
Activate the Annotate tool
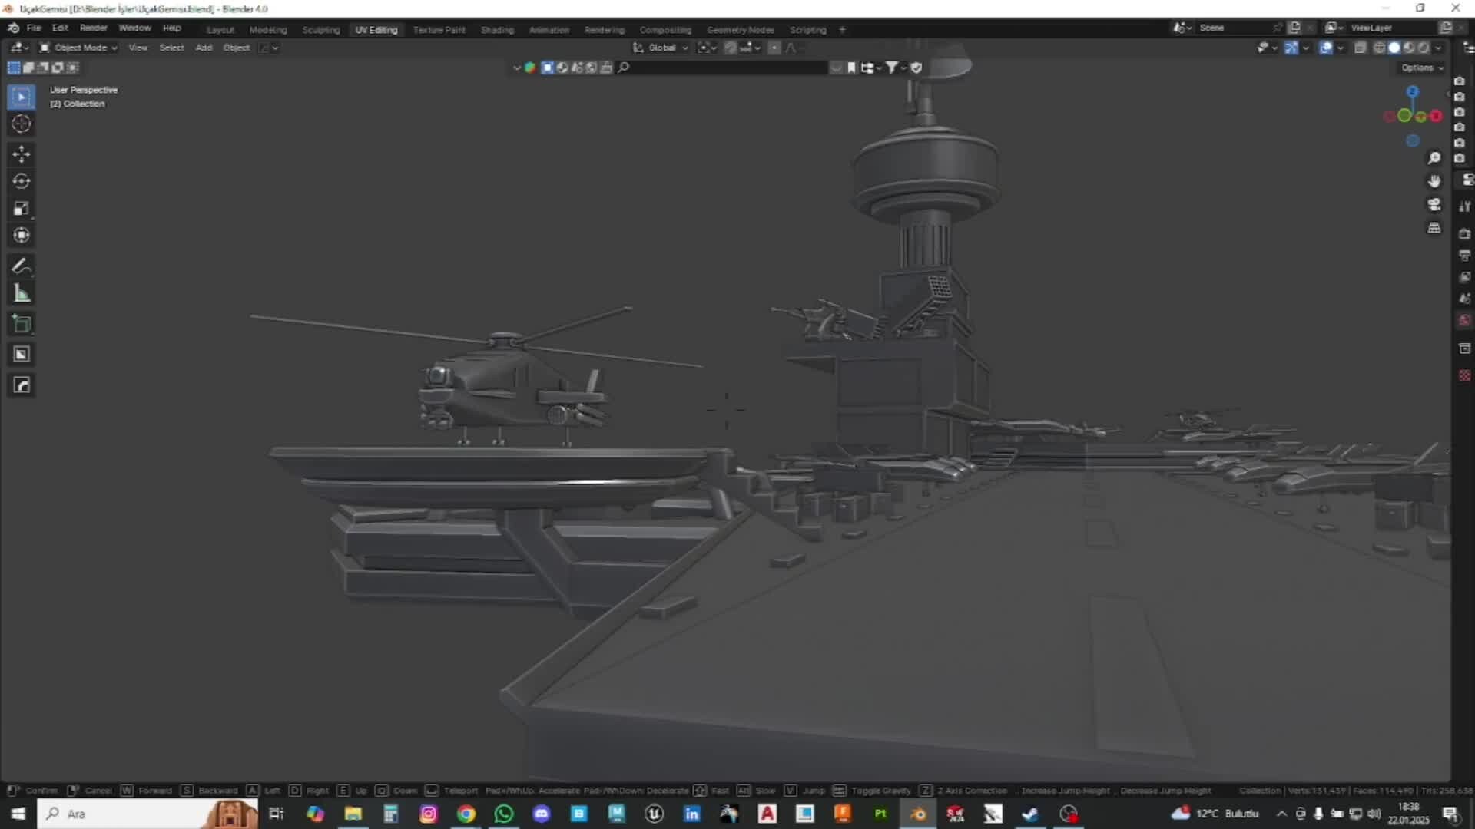(21, 265)
